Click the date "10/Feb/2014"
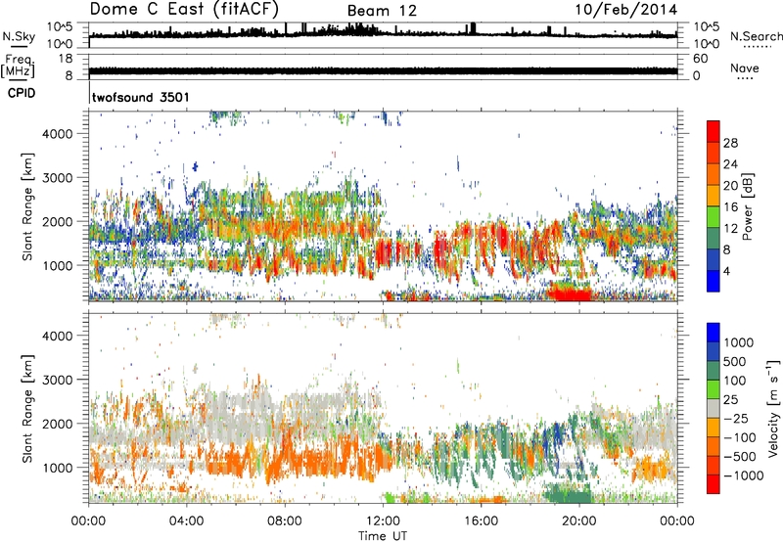 tap(625, 10)
